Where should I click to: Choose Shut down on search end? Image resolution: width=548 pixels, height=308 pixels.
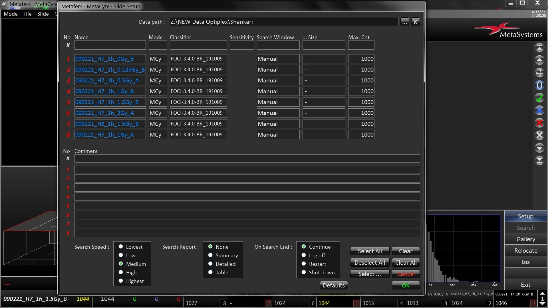click(x=304, y=272)
